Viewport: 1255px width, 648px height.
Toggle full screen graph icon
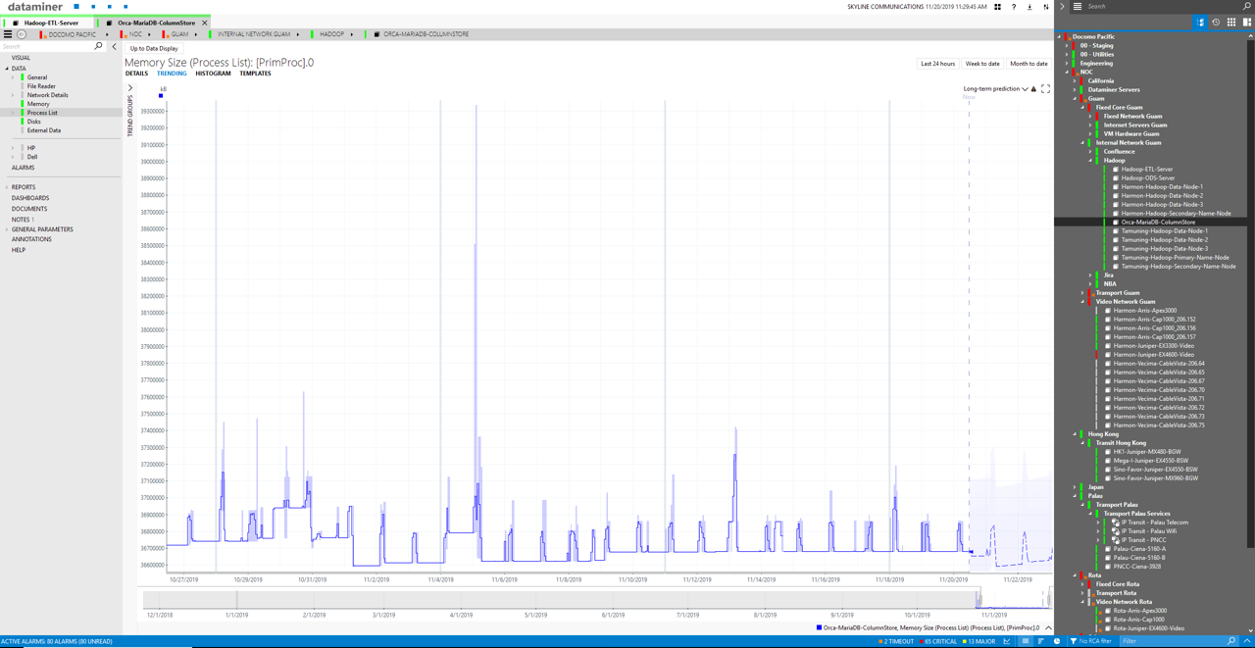pos(1045,89)
